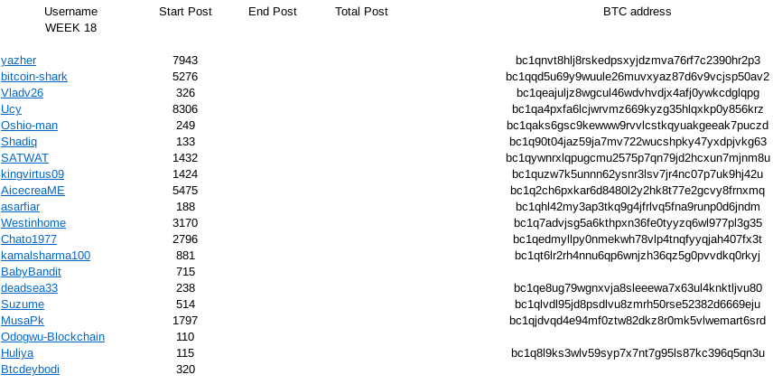773x384 pixels.
Task: Open the bitcoin-shark profile link
Action: 34,77
